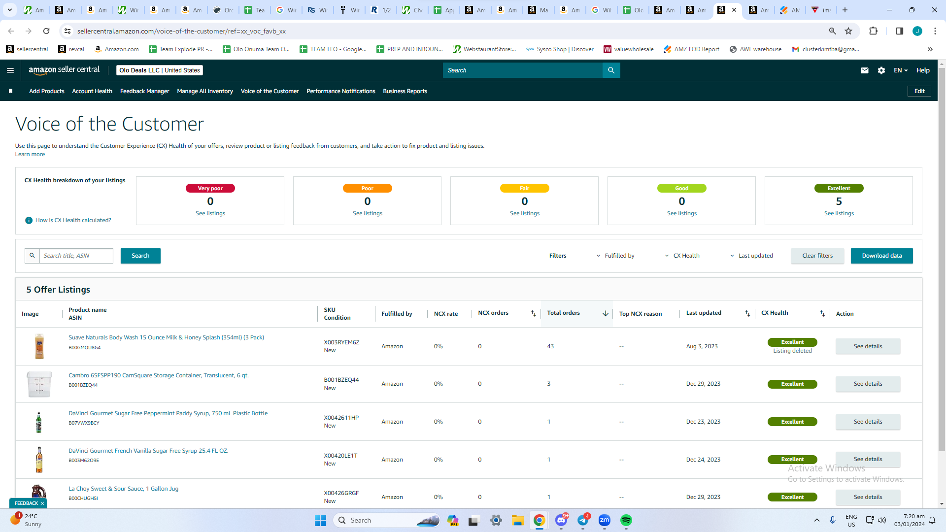Open the Seller Central settings gear
This screenshot has height=532, width=946.
[881, 70]
